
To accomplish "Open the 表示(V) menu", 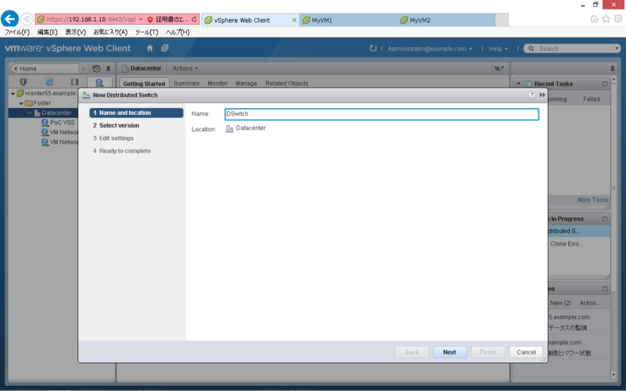I will point(75,32).
